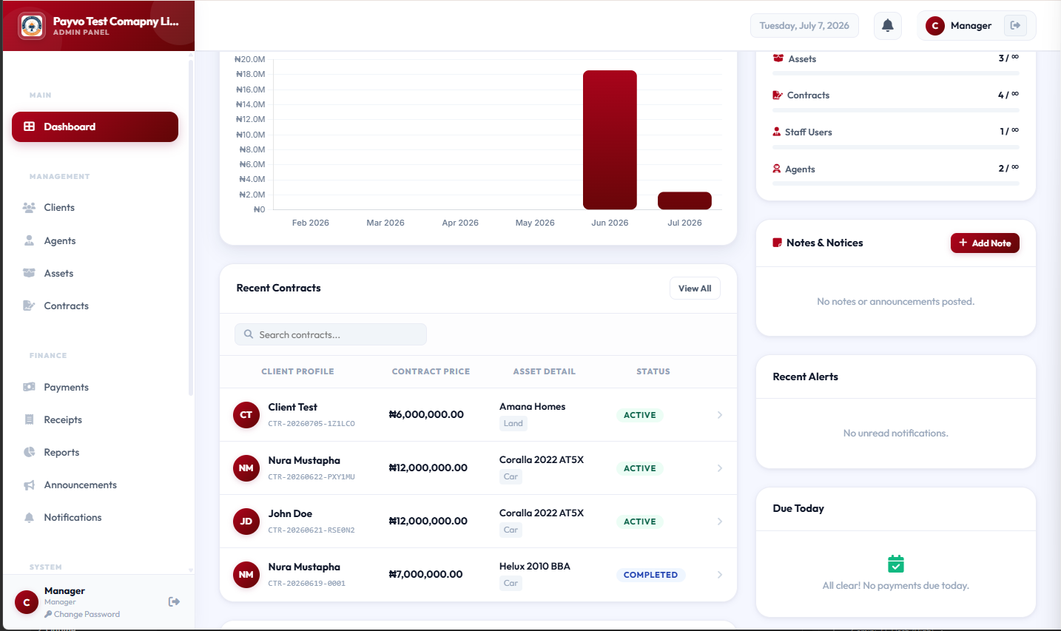Select Receipts in the sidebar
Screen dimensions: 1061x631
95,419
